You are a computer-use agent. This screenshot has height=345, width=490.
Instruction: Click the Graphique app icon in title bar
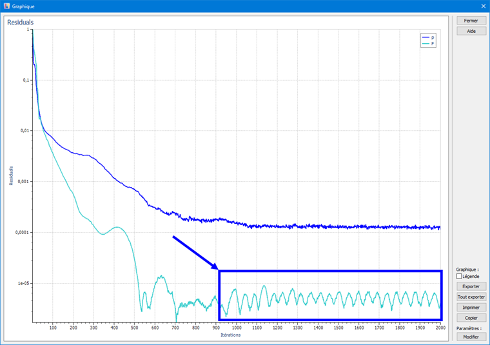pyautogui.click(x=6, y=6)
